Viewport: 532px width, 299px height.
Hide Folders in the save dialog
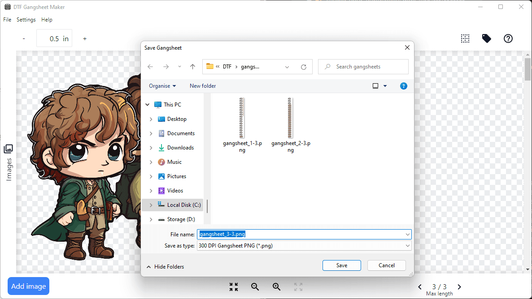(x=165, y=267)
